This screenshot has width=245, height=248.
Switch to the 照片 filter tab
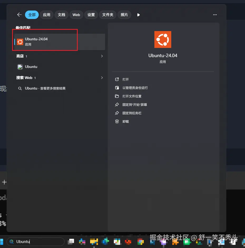point(124,15)
